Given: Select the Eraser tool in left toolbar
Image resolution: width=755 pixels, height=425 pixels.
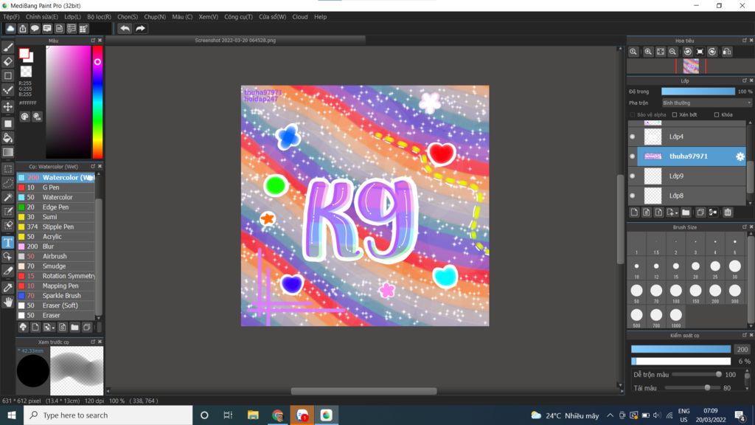Looking at the screenshot, I should click(x=8, y=62).
